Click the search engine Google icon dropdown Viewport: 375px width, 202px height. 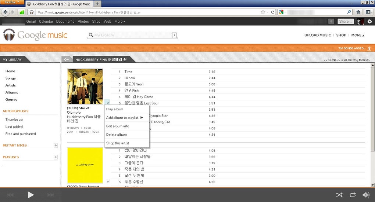point(282,12)
